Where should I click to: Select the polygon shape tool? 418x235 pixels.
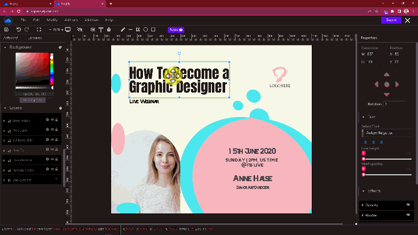(138, 29)
